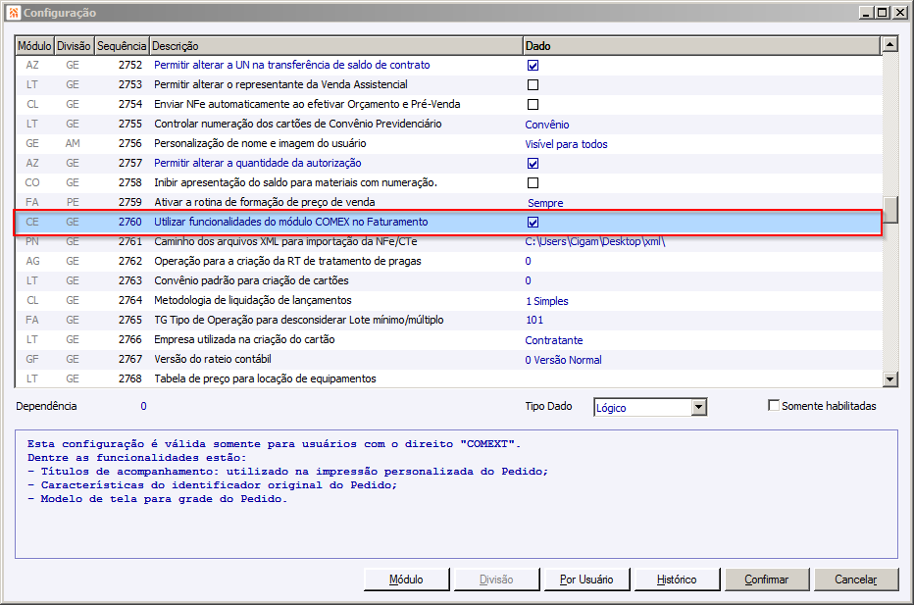Select row 2756 Personalização de nome e imagem

[x=448, y=143]
